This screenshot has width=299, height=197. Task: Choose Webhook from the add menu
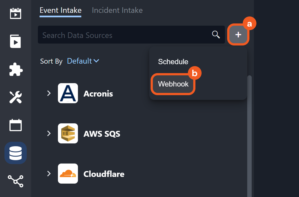coord(173,84)
